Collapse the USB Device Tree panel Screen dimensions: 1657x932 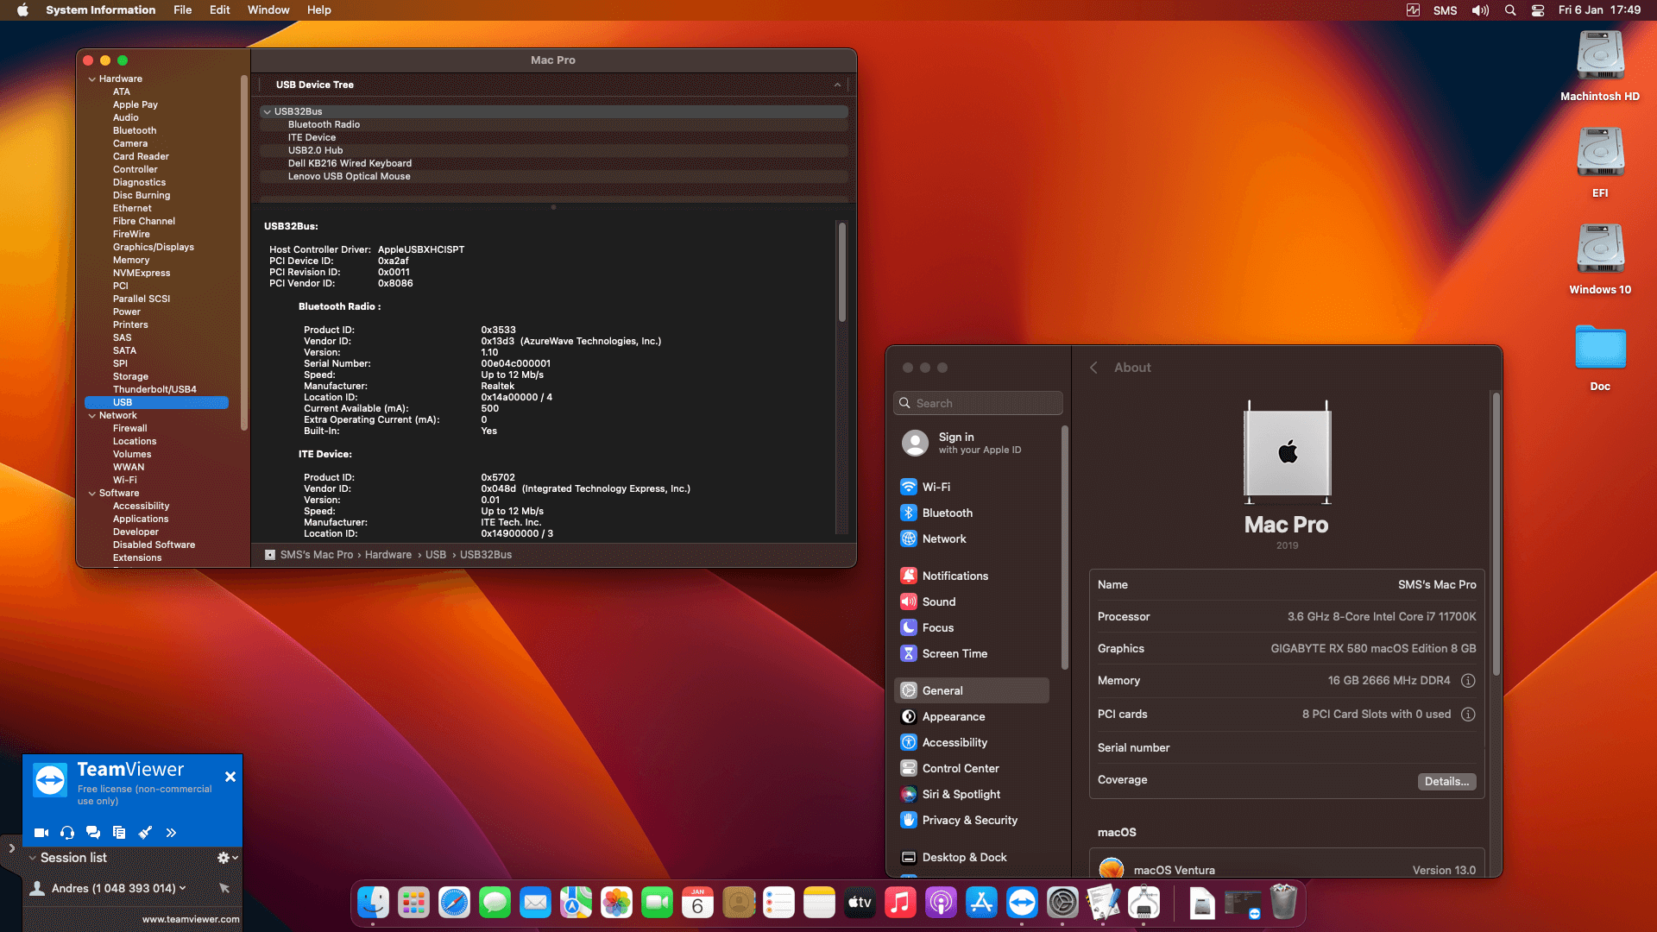tap(837, 85)
